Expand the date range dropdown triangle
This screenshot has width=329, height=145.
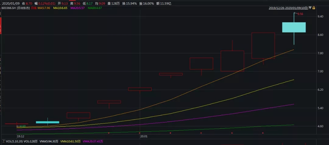pos(310,8)
